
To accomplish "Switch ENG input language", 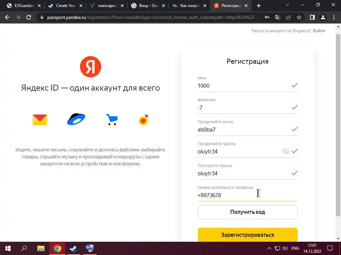I will point(295,248).
